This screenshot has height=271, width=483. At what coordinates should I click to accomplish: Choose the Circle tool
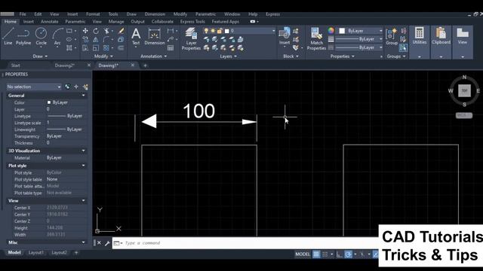click(x=41, y=36)
